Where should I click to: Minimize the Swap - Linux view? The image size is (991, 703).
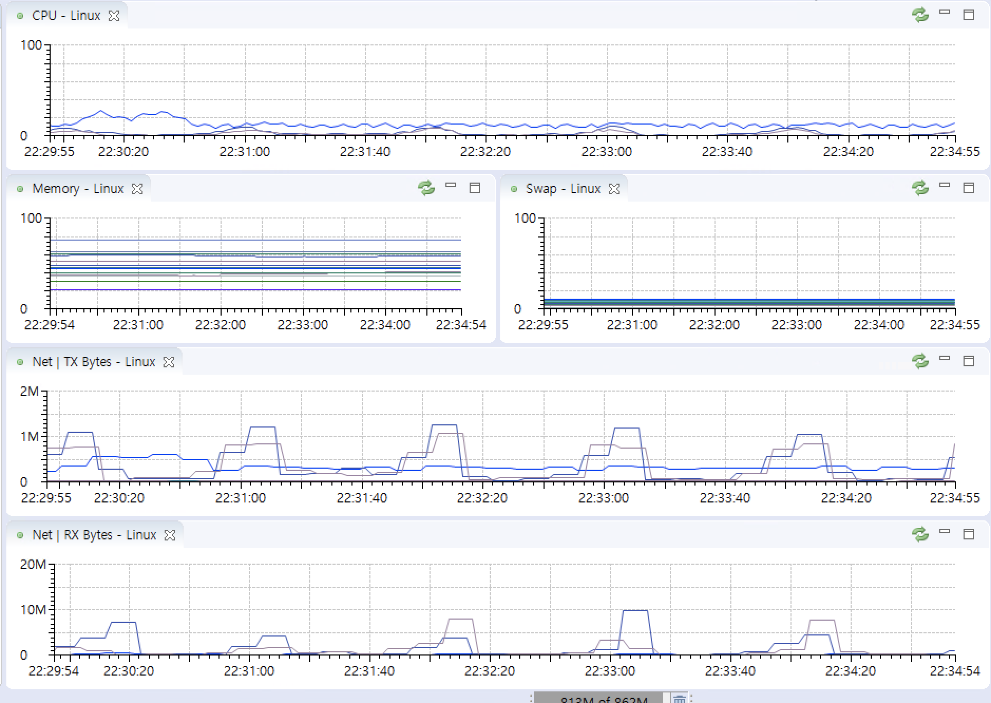[x=945, y=185]
